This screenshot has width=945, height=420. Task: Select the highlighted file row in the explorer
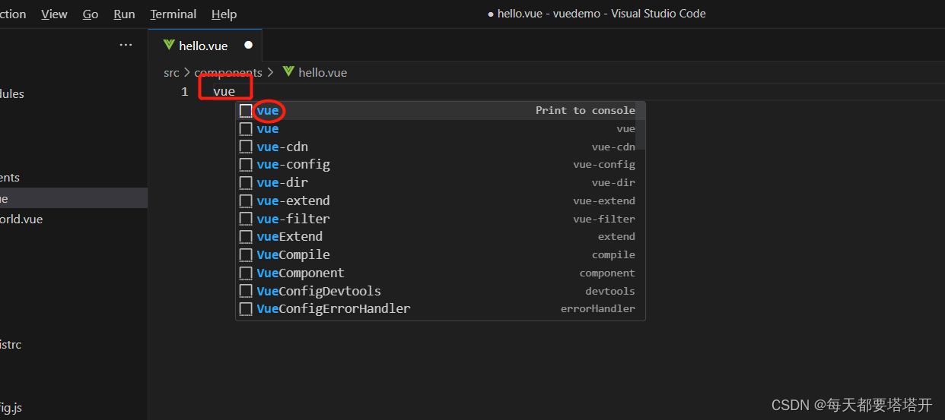pos(74,199)
